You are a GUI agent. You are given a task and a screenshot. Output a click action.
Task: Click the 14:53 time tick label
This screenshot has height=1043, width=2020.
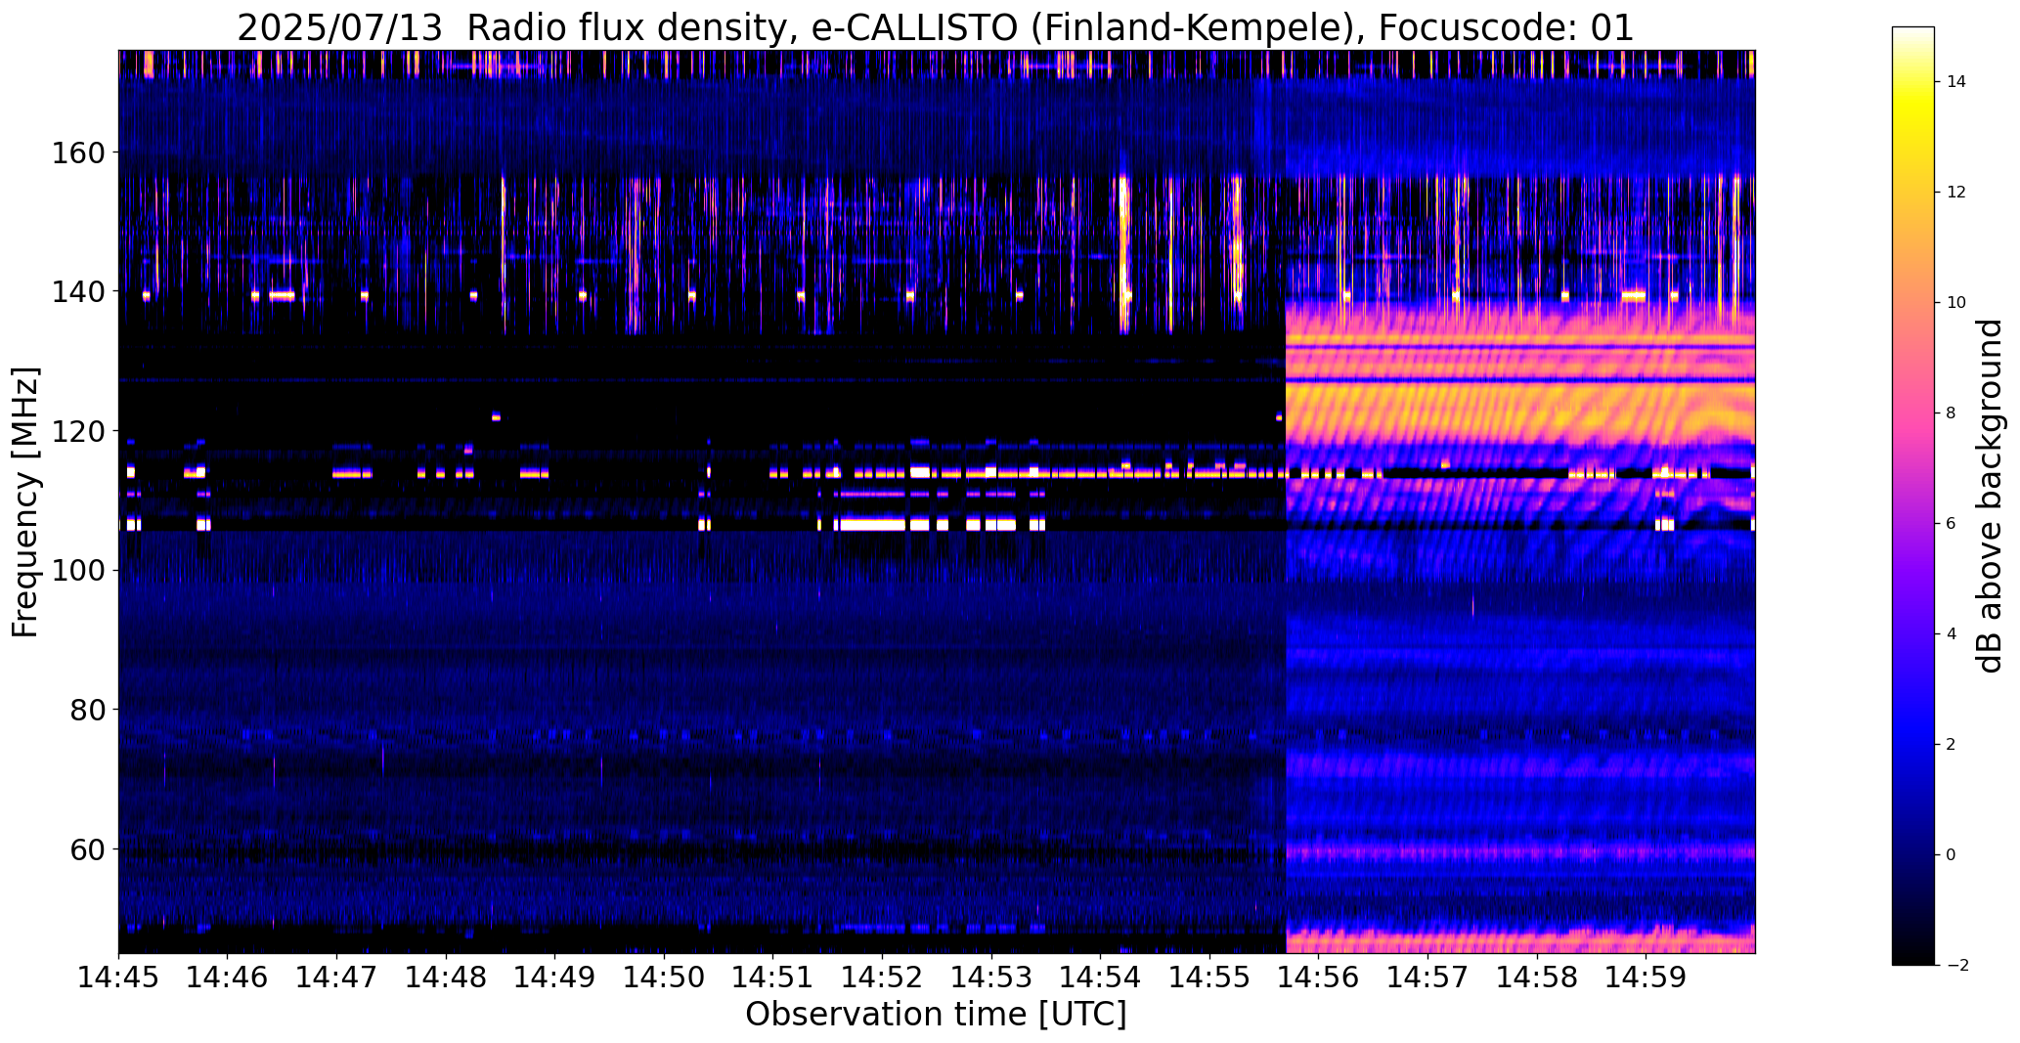(991, 977)
